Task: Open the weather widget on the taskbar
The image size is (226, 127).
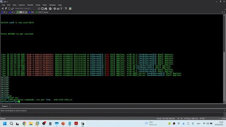Action: tap(151, 123)
